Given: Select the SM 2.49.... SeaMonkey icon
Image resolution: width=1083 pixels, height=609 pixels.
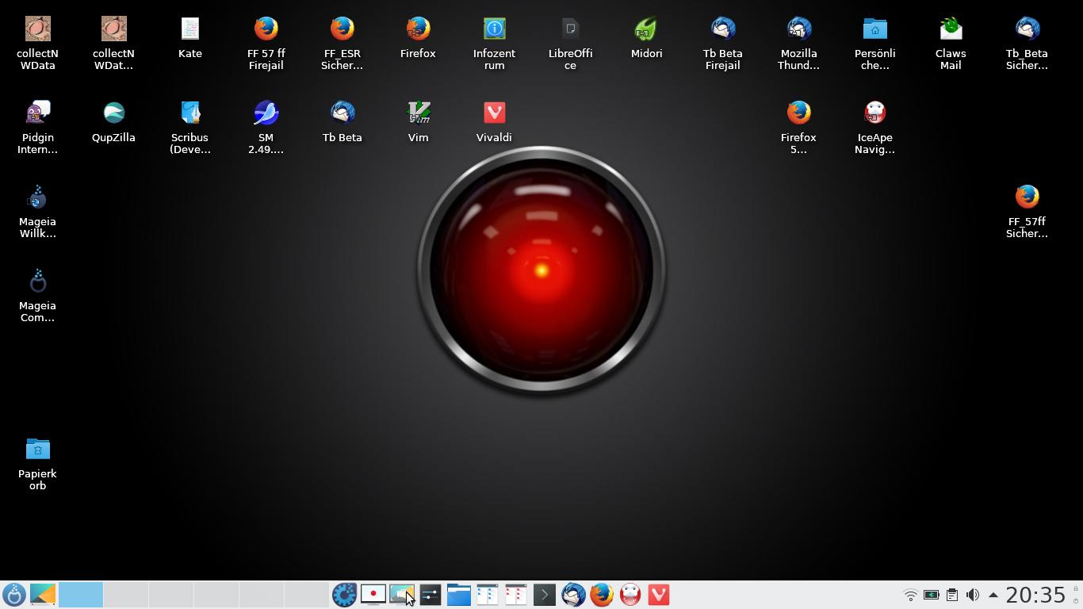Looking at the screenshot, I should click(x=266, y=127).
